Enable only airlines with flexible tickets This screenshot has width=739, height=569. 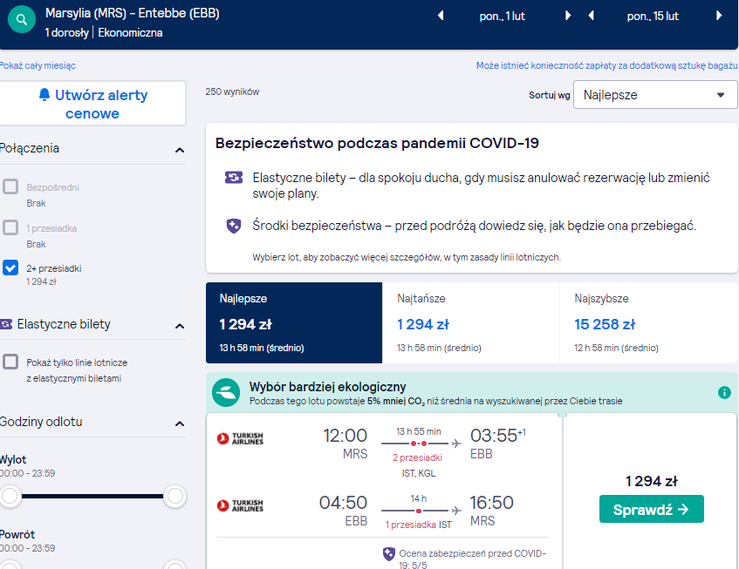[x=10, y=362]
